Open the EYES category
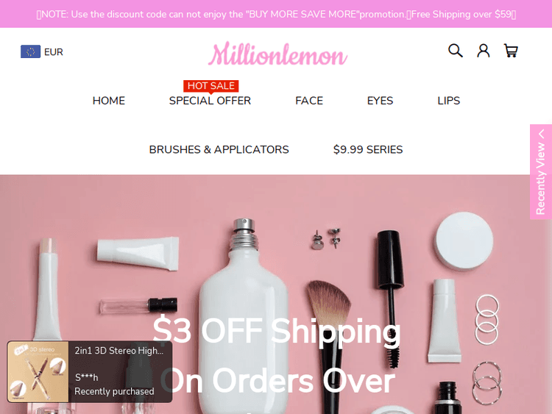 pyautogui.click(x=380, y=101)
